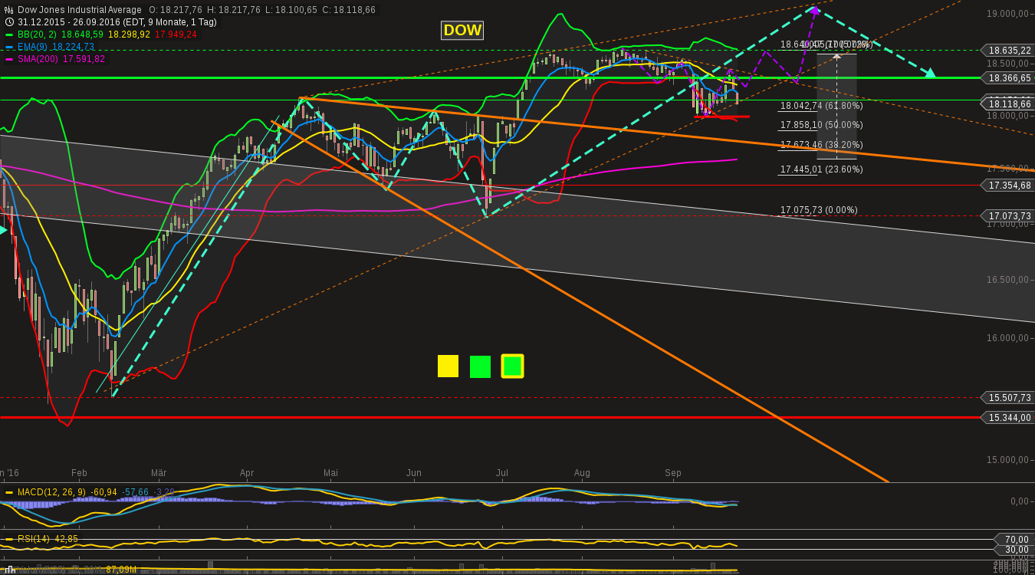
Task: Select the solid yellow square on the chart
Action: (448, 366)
